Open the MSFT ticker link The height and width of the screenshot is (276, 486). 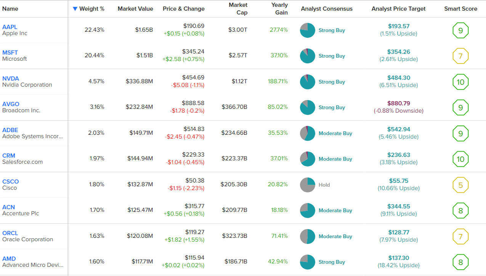coord(10,52)
